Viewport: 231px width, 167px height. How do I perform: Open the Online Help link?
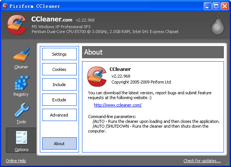pyautogui.click(x=16, y=161)
